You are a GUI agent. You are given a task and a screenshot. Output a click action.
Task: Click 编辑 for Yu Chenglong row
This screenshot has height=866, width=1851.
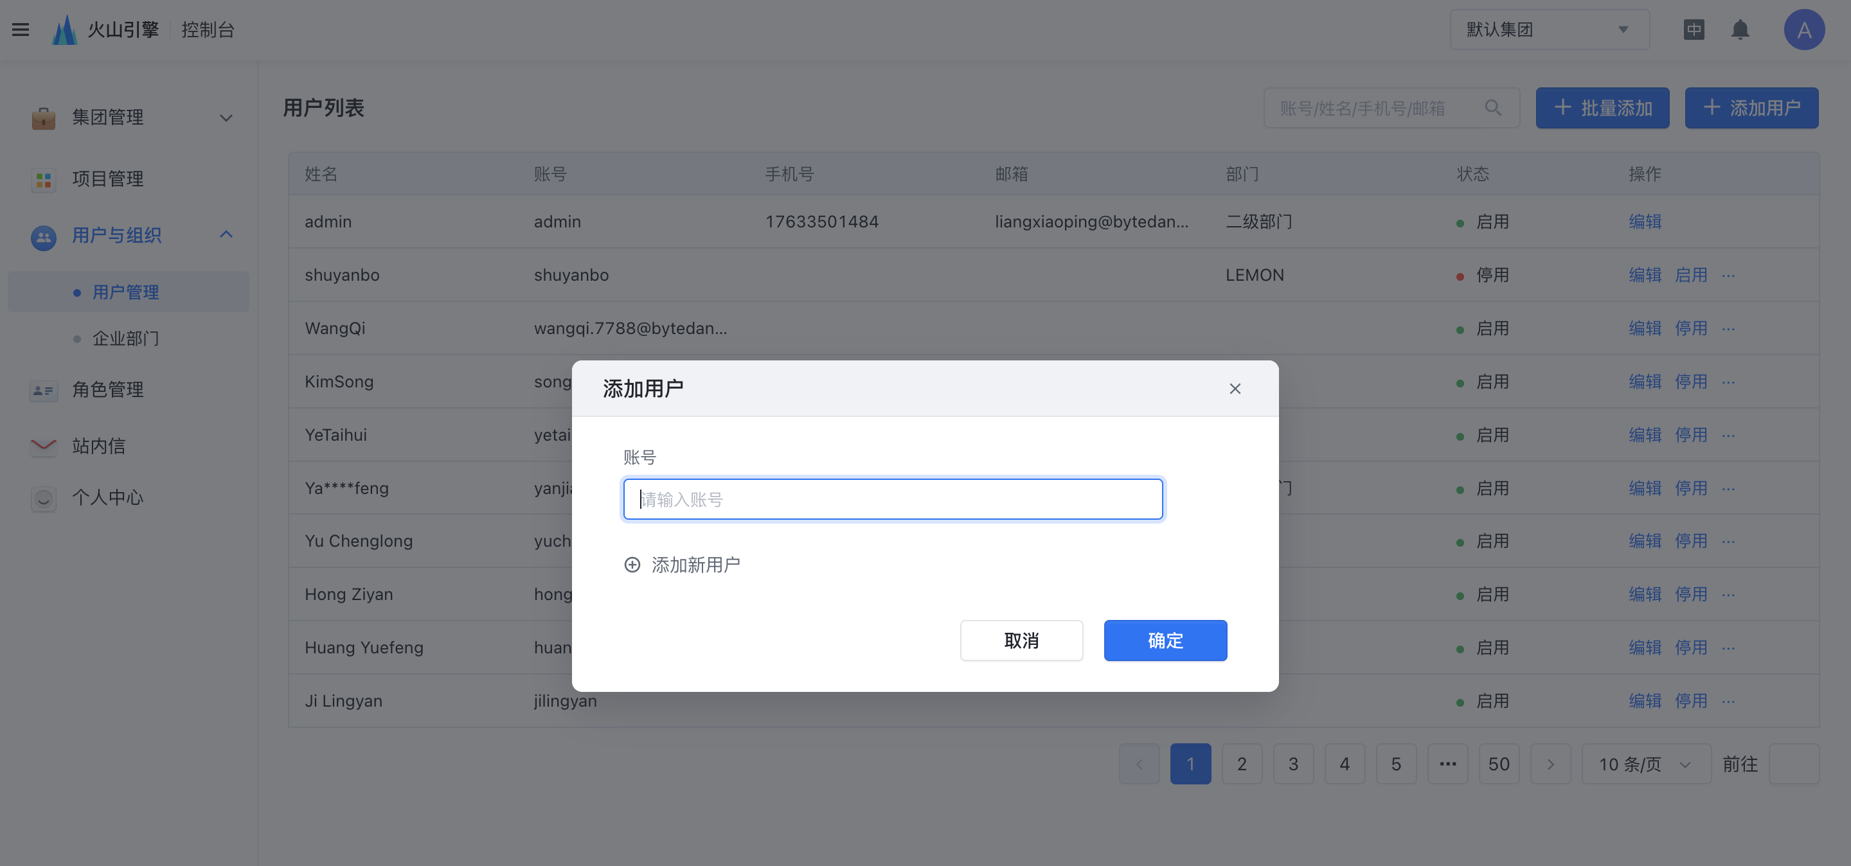(x=1645, y=542)
